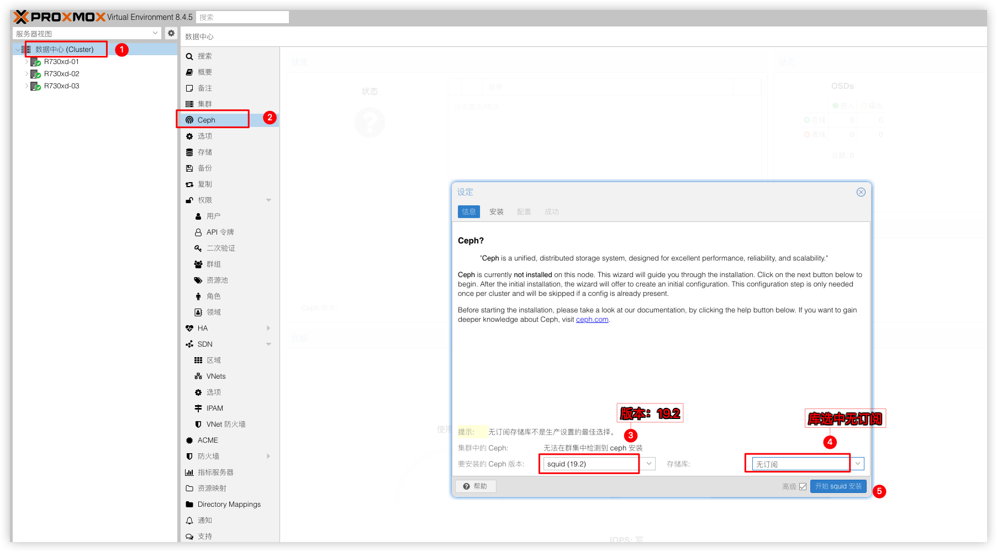This screenshot has width=997, height=552.
Task: Click the 复制 replication icon
Action: [x=189, y=184]
